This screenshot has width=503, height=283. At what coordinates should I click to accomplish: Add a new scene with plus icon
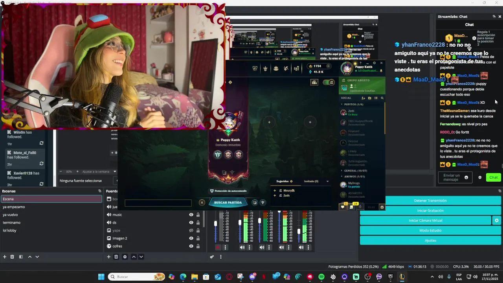point(5,257)
